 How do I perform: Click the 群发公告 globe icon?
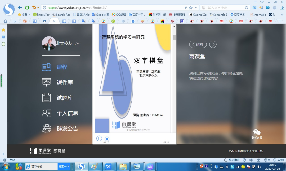[x=46, y=129]
